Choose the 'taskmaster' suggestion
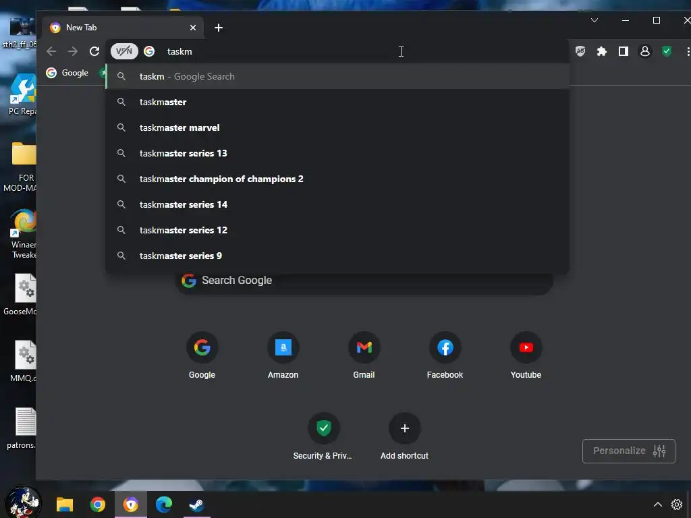The height and width of the screenshot is (518, 691). point(337,102)
